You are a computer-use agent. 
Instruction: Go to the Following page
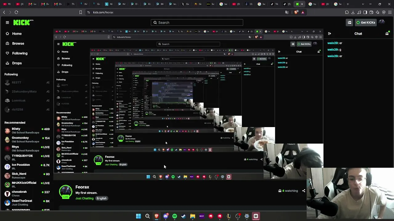[17, 53]
